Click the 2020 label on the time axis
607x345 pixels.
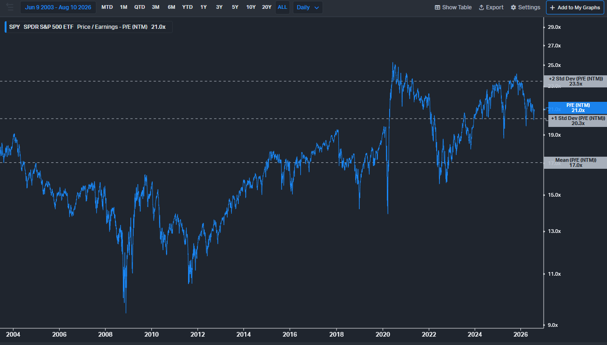coord(383,334)
